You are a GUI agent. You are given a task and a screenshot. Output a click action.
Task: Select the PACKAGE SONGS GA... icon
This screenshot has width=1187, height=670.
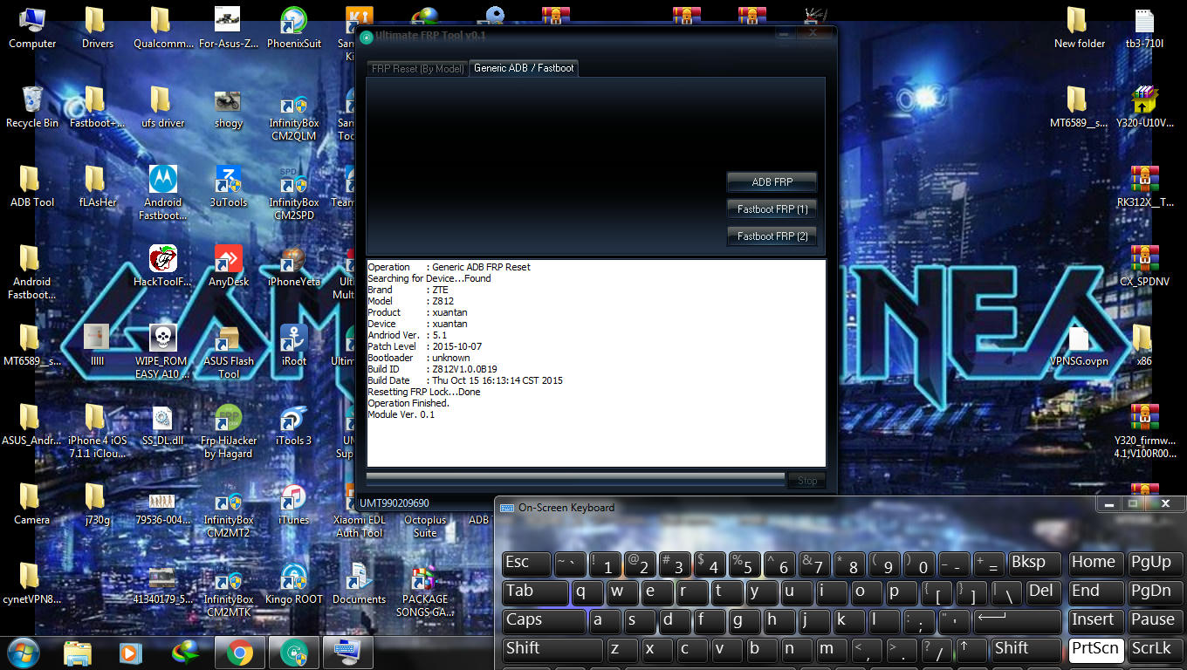pyautogui.click(x=425, y=591)
